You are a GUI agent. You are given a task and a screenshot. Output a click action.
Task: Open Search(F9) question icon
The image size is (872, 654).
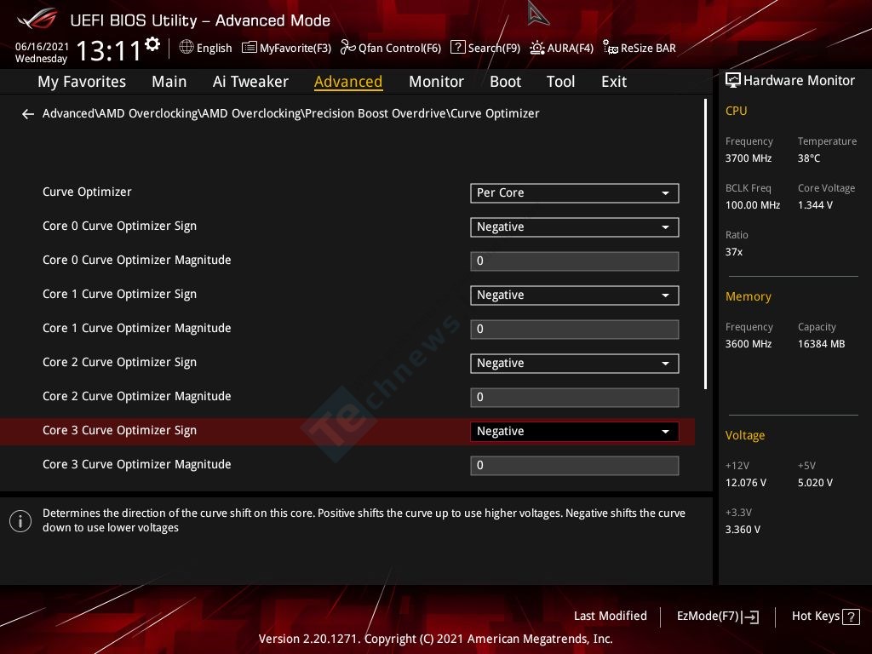(457, 48)
